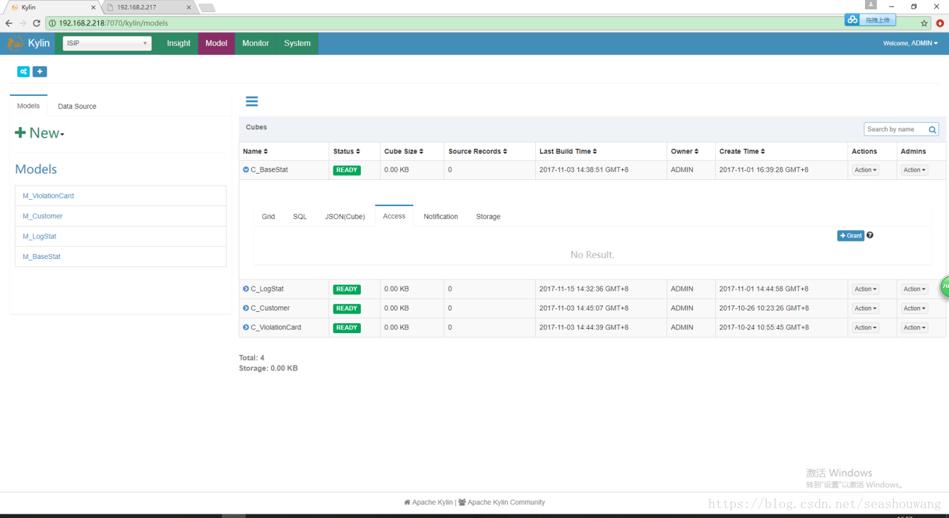Open Action dropdown for C_ViolationCard
The width and height of the screenshot is (949, 518).
click(x=865, y=327)
